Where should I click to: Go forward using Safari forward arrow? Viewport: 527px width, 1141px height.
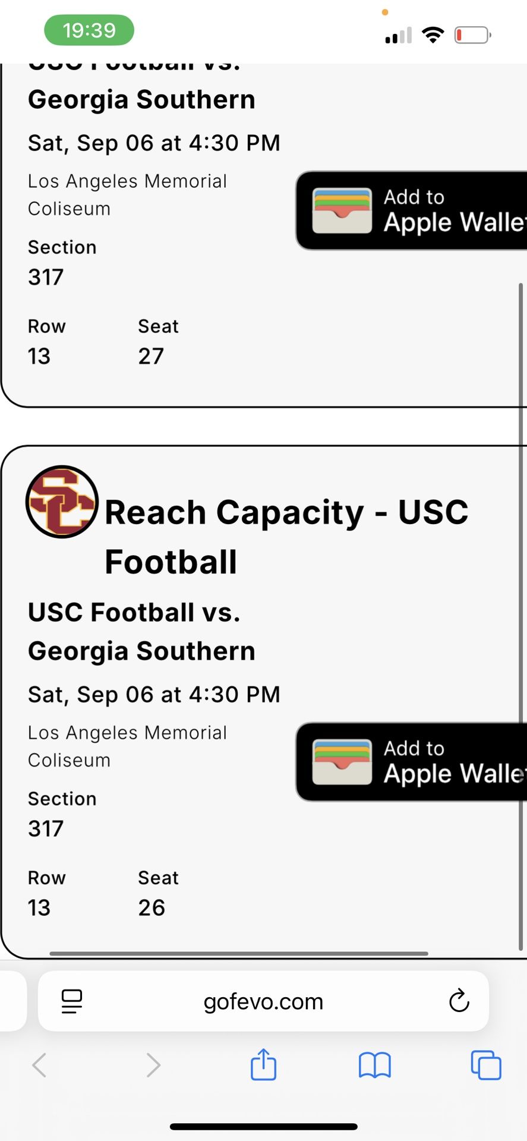click(153, 1064)
